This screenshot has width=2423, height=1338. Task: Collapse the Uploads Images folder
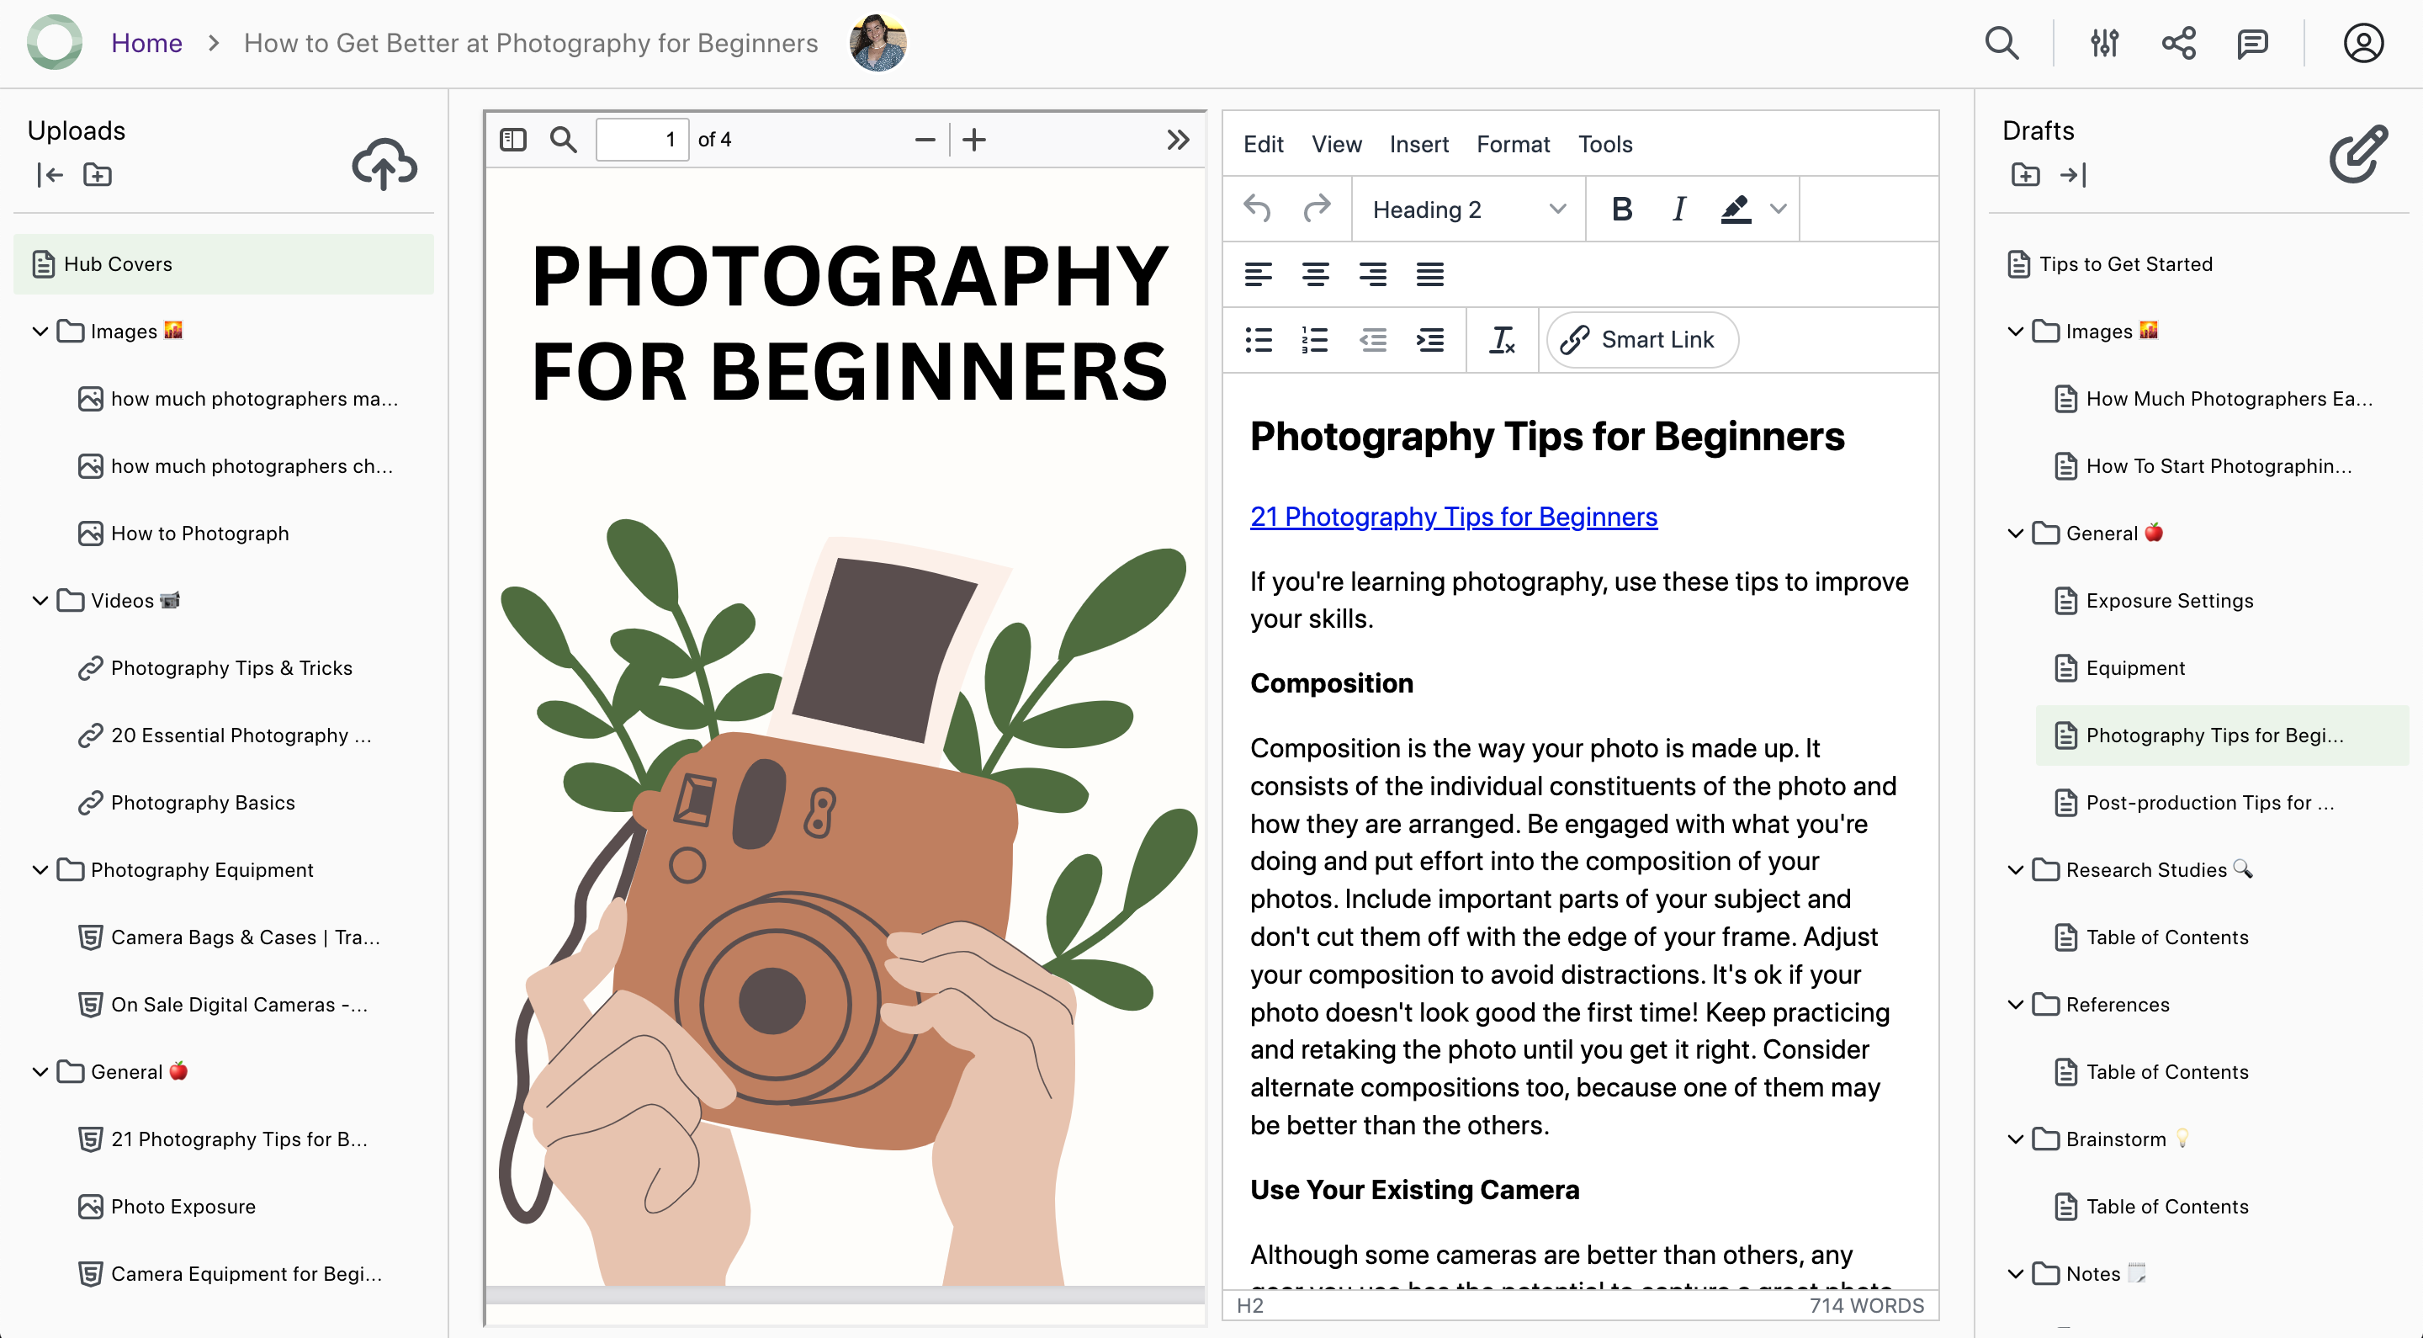[x=40, y=332]
